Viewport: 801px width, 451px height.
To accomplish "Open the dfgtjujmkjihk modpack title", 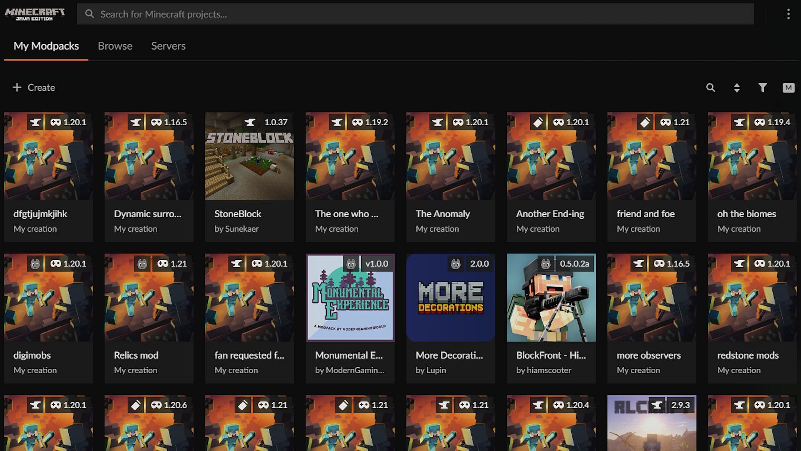I will pyautogui.click(x=40, y=214).
